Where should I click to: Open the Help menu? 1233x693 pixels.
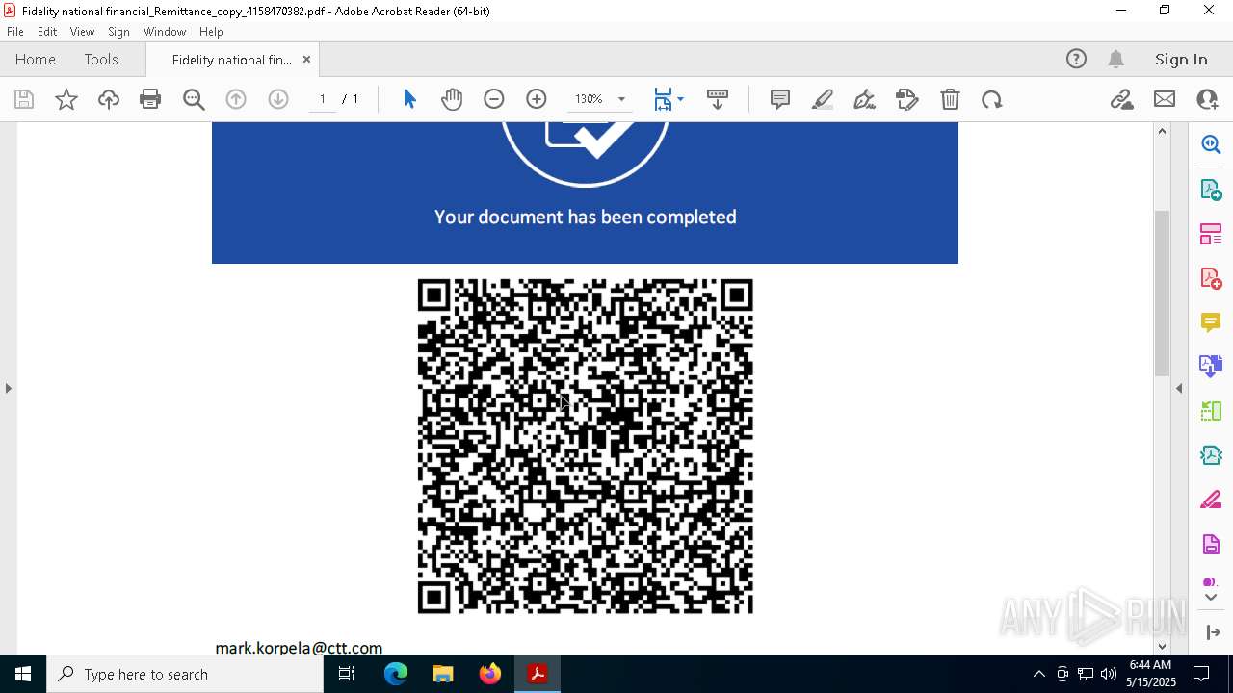click(x=211, y=32)
